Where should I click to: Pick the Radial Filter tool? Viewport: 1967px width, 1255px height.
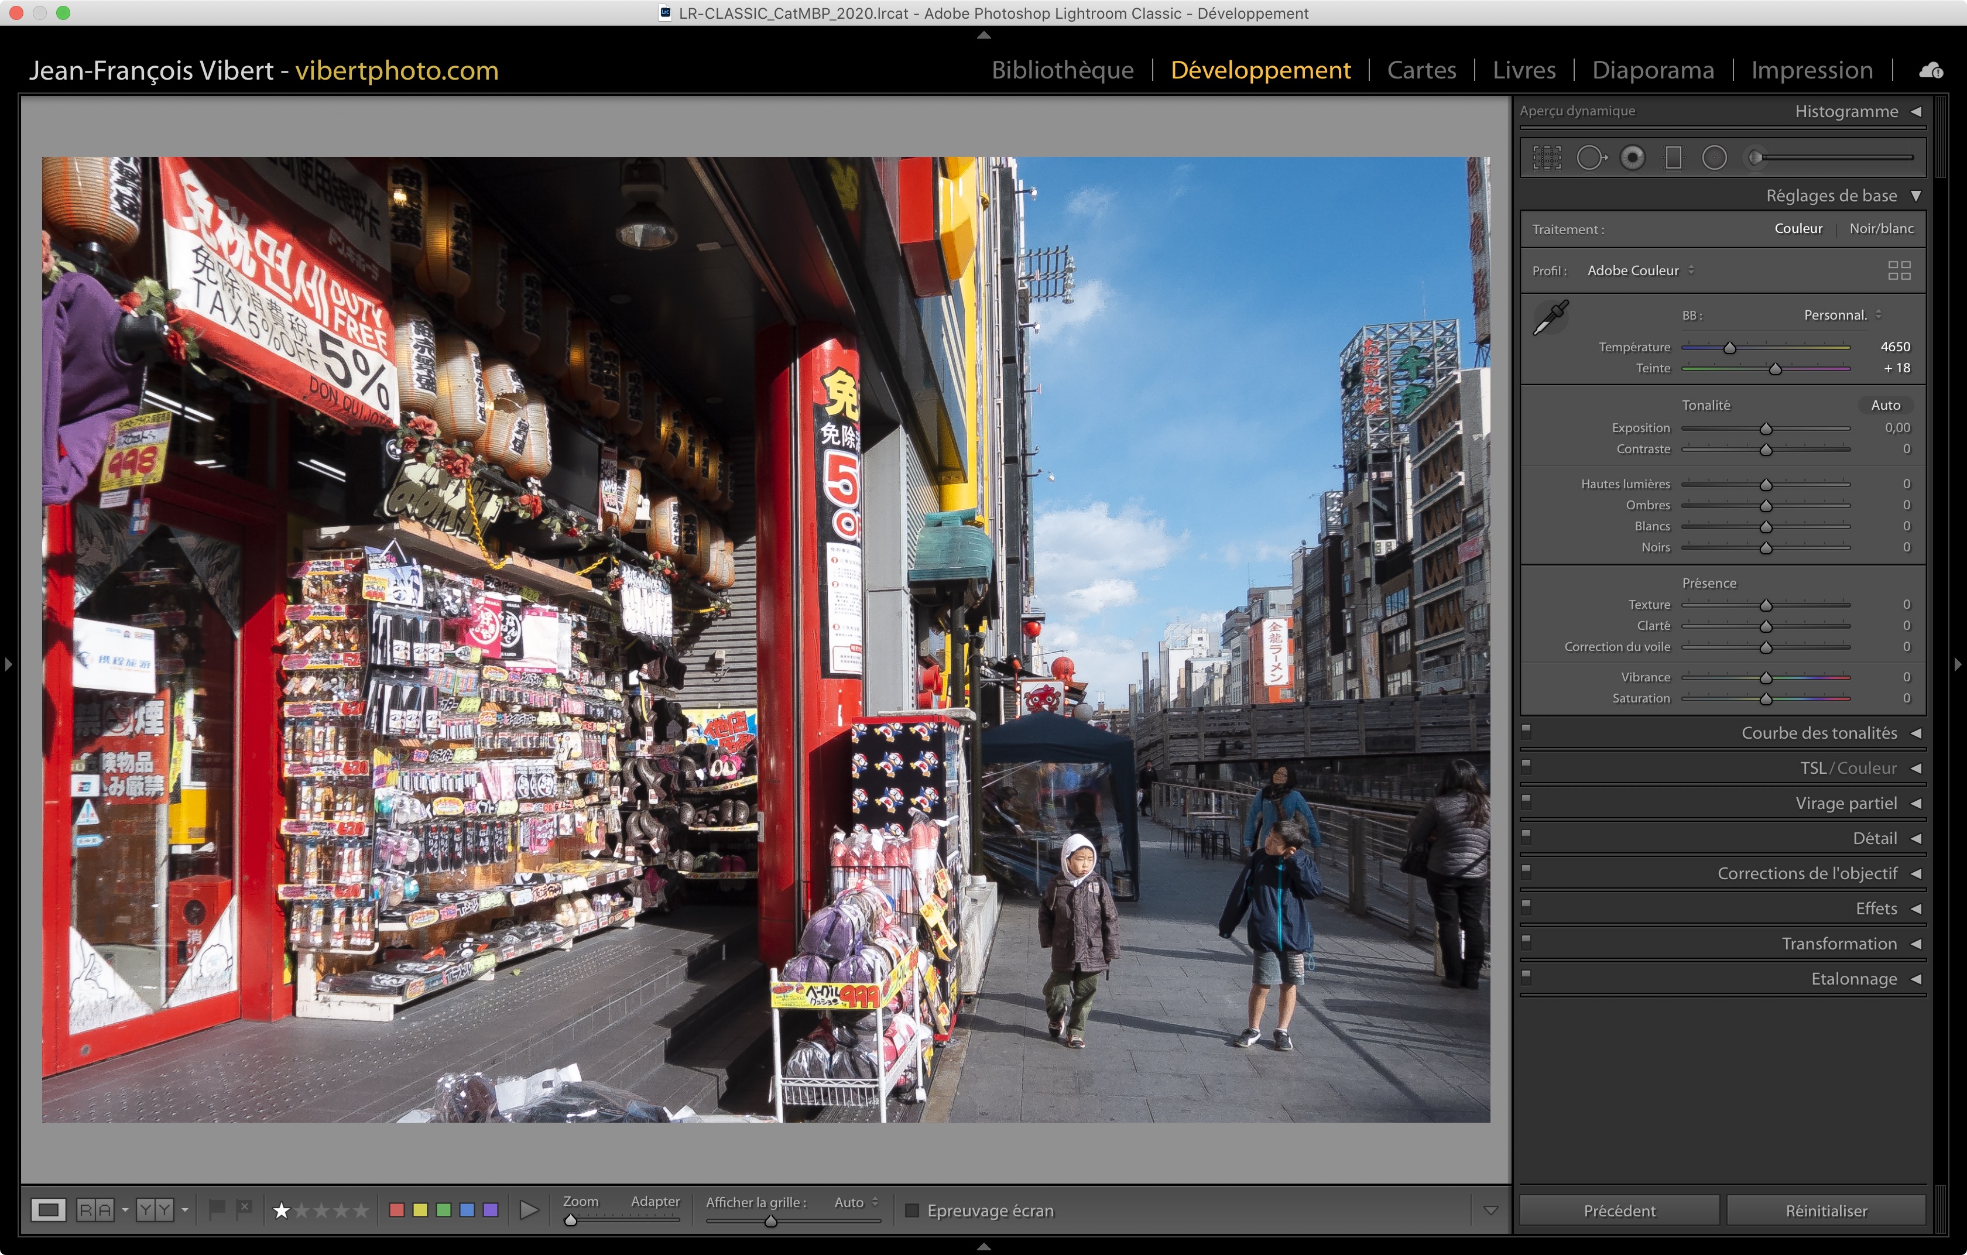1714,157
